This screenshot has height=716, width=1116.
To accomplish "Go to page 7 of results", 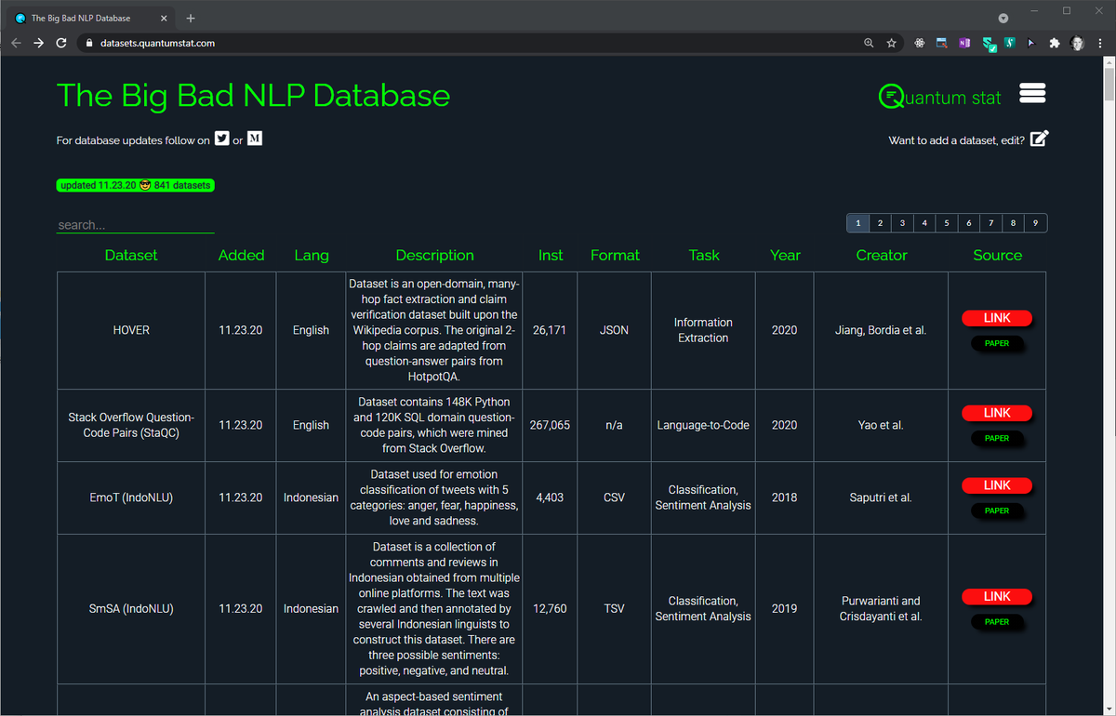I will pos(991,223).
